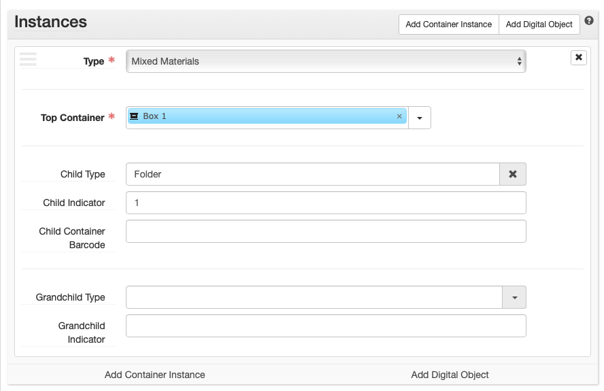Click the box icon in Box 1 token

pos(134,116)
